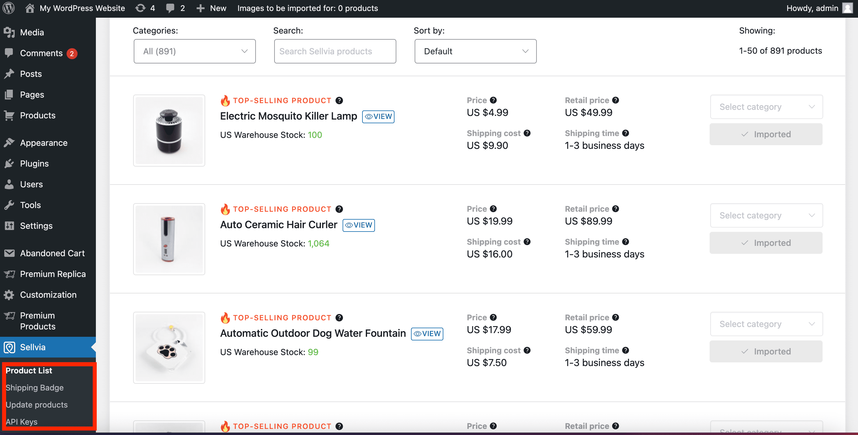Click the question icon after the first Top-Selling Product label

(339, 100)
